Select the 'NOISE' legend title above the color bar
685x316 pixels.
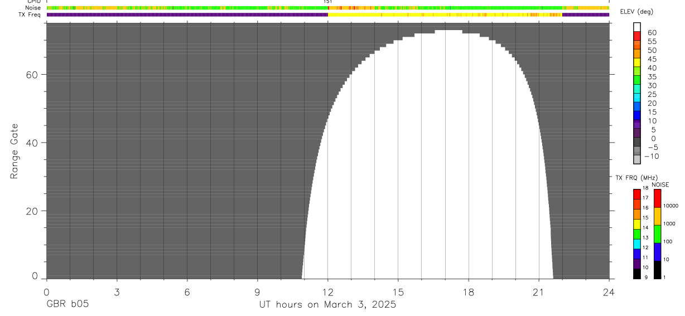(x=660, y=184)
